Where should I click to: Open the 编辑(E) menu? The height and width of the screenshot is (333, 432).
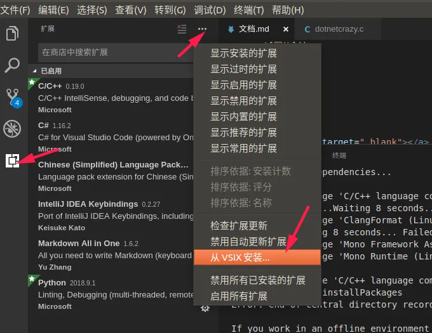click(53, 10)
